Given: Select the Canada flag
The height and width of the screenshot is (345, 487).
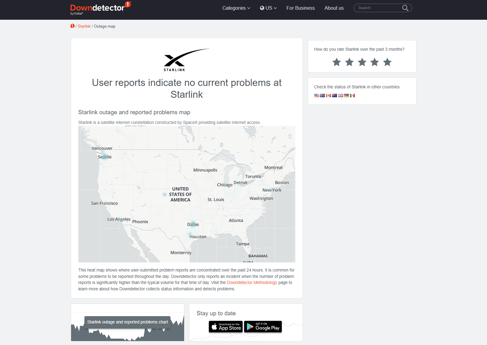Looking at the screenshot, I should (x=328, y=95).
